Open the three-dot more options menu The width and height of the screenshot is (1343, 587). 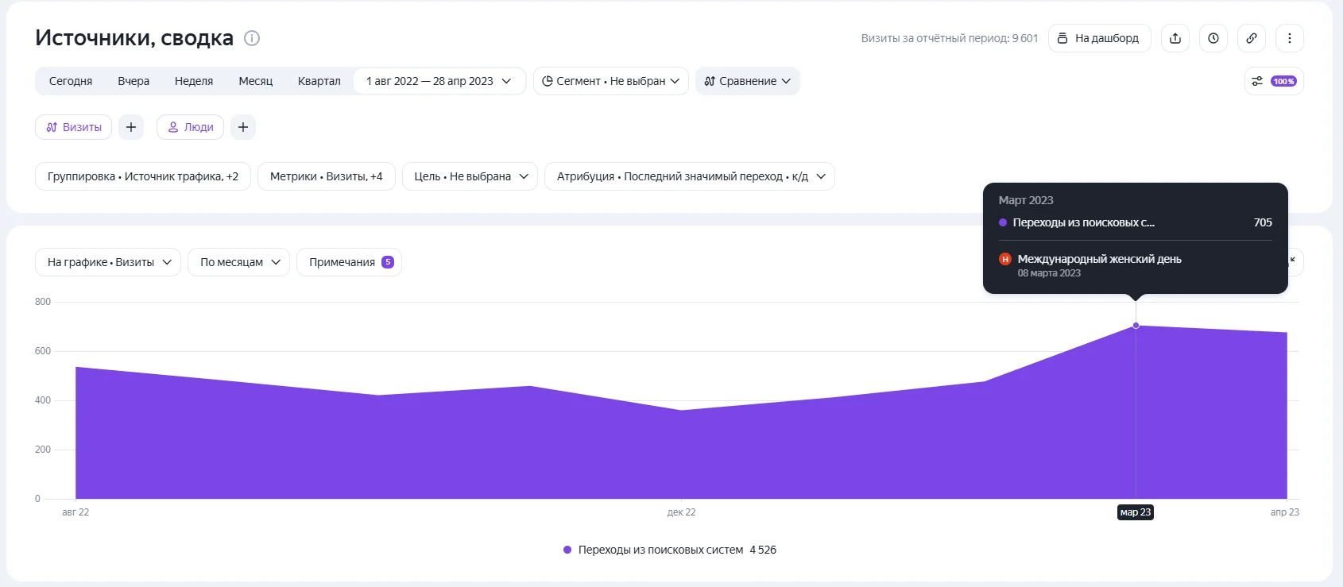(x=1290, y=38)
